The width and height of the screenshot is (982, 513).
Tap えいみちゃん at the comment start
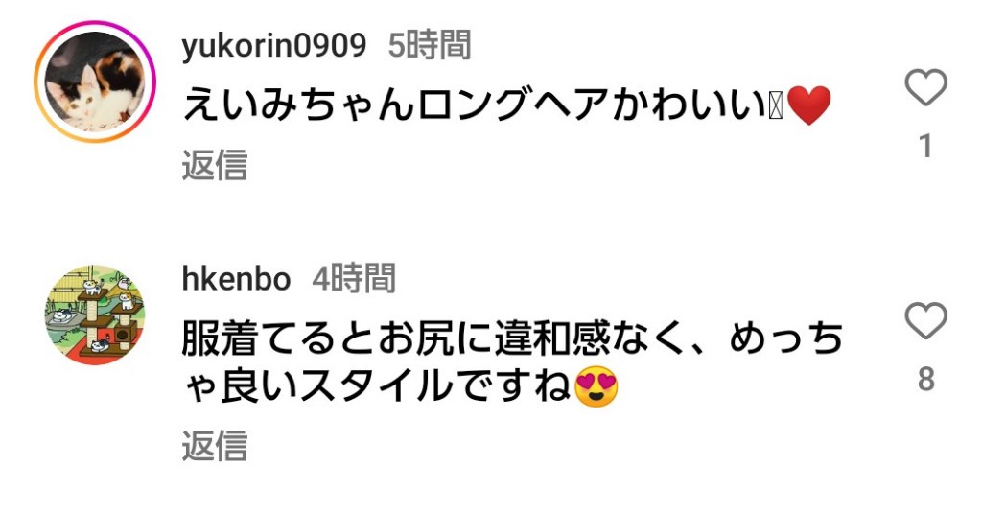pos(298,105)
